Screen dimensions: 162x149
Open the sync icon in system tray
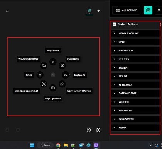(x=157, y=146)
